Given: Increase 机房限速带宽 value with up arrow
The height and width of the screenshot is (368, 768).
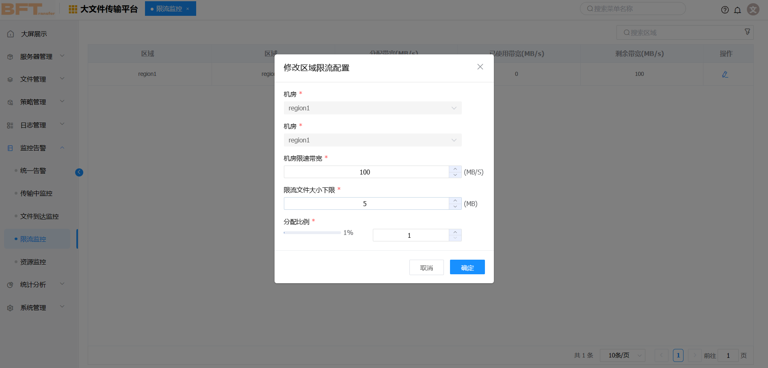Looking at the screenshot, I should tap(455, 169).
